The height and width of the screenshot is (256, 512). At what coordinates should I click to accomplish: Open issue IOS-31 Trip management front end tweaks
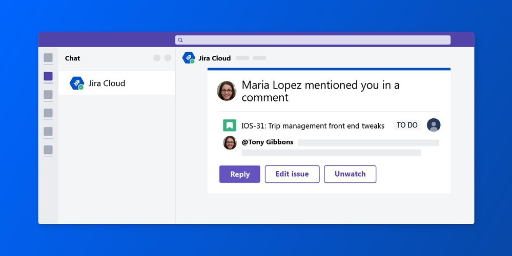(313, 126)
